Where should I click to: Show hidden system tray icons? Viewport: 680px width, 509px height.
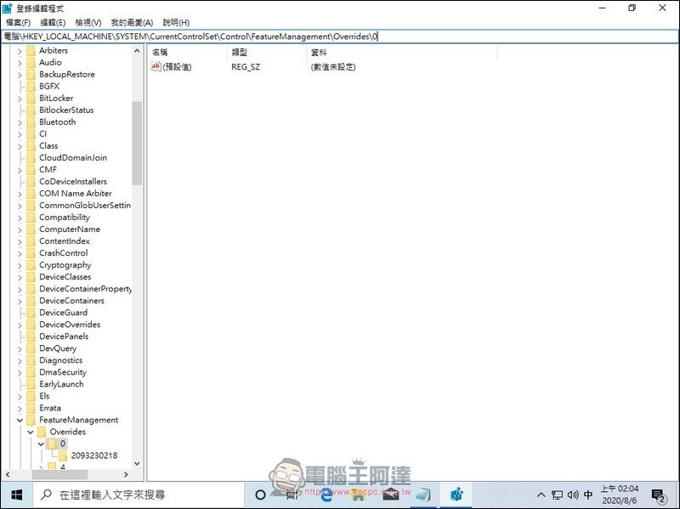pyautogui.click(x=541, y=495)
